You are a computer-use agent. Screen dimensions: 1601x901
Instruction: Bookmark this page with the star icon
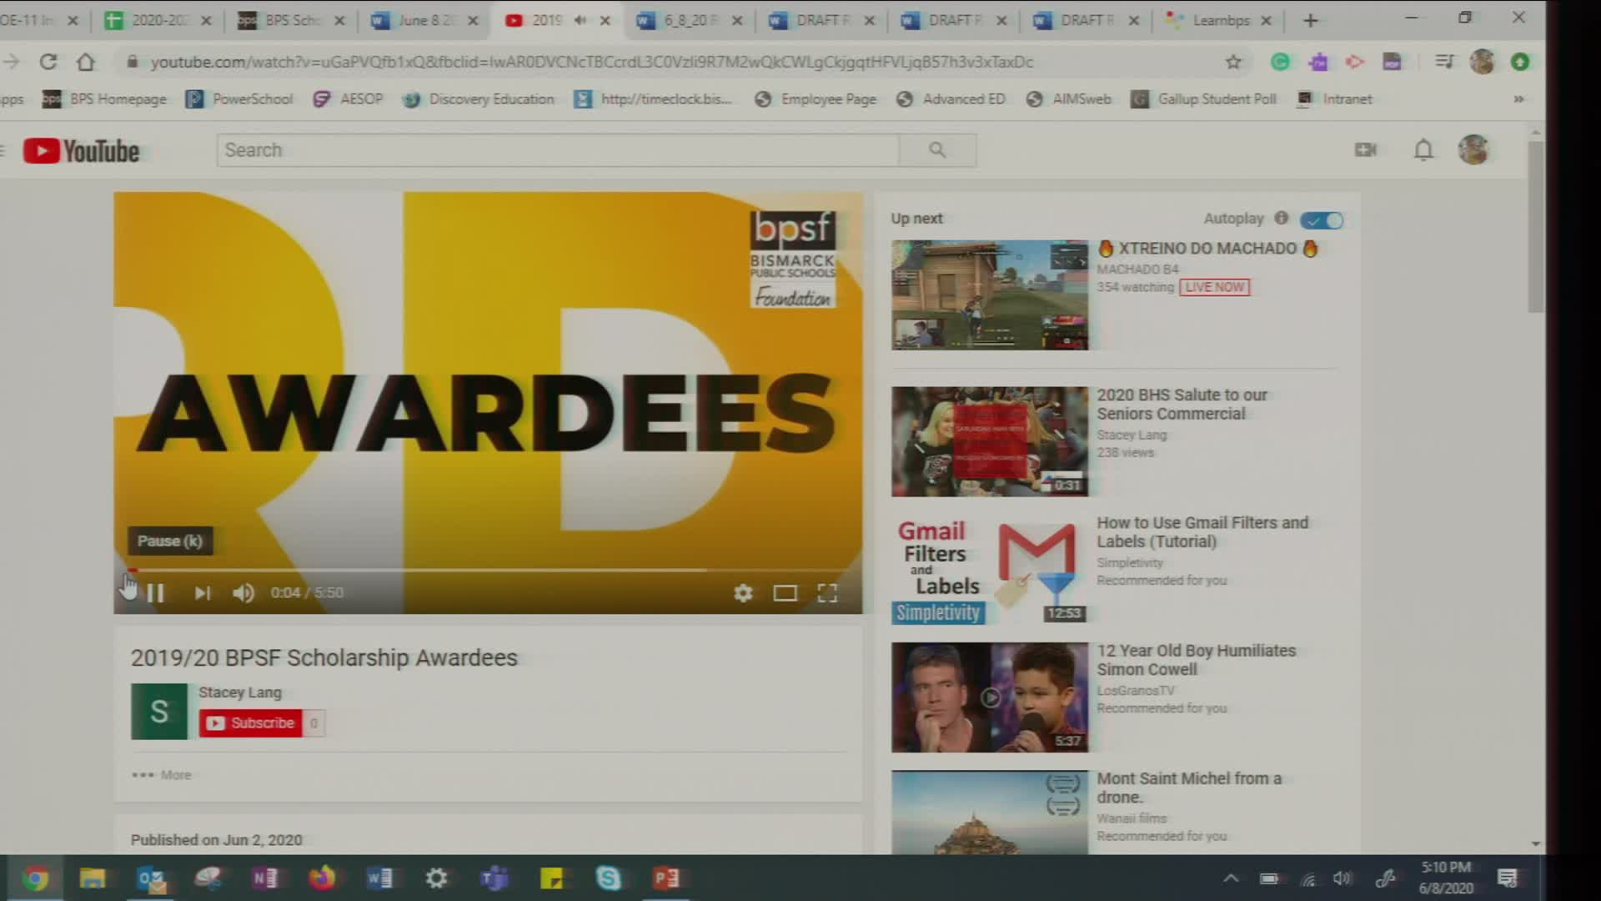[x=1233, y=62]
